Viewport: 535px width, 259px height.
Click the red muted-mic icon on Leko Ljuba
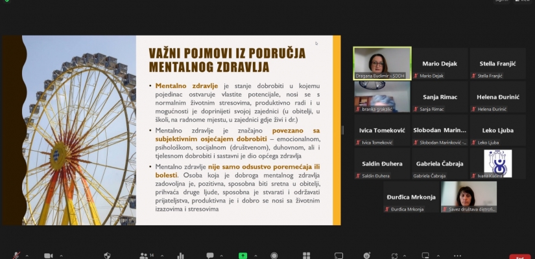click(473, 142)
